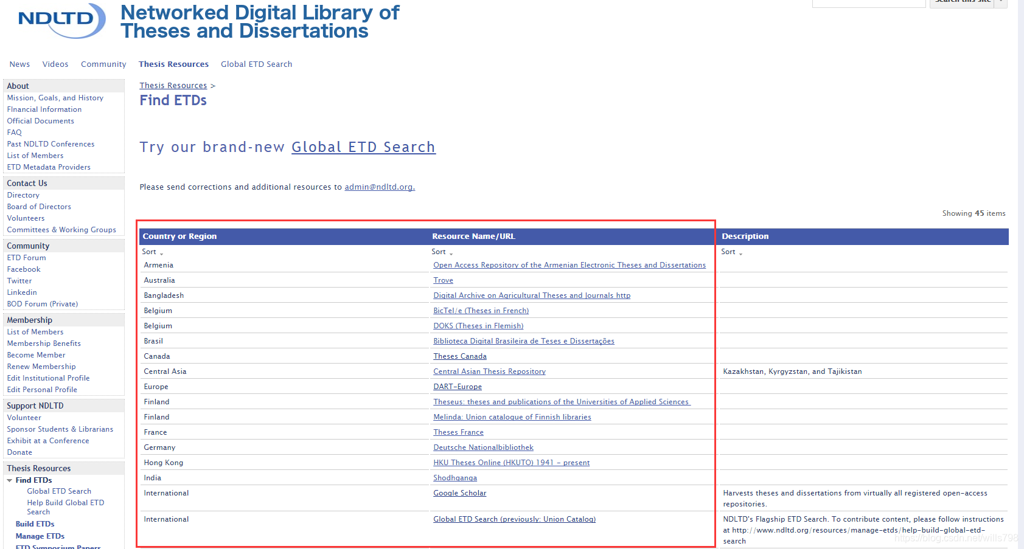The width and height of the screenshot is (1024, 549).
Task: Open the Linkedin sidebar link
Action: click(x=22, y=292)
